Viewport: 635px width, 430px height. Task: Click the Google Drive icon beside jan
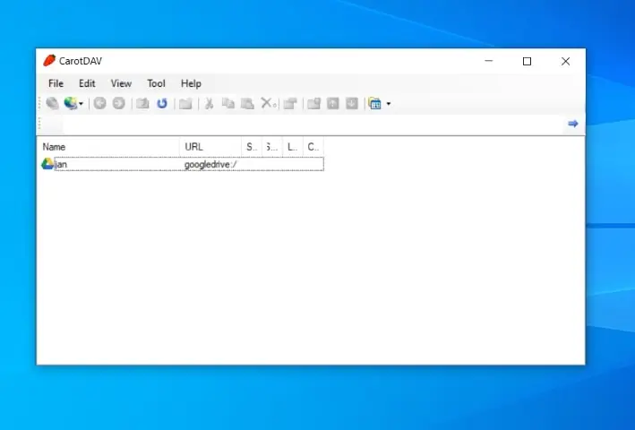click(47, 164)
